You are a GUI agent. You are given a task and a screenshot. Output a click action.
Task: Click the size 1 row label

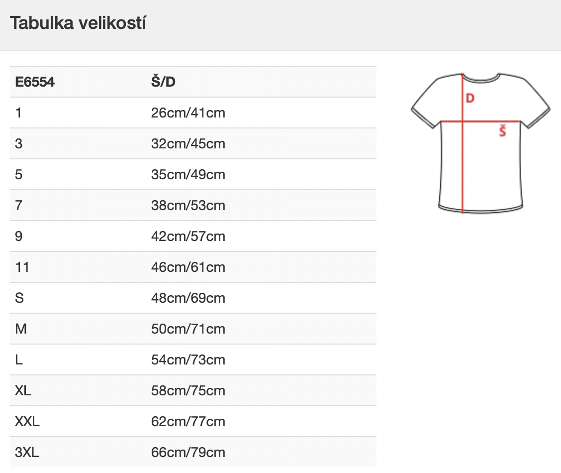[x=18, y=113]
